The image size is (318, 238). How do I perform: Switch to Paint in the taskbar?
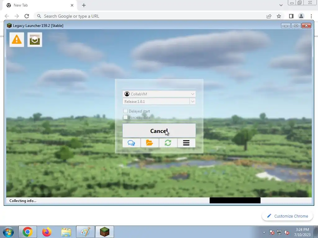point(85,232)
